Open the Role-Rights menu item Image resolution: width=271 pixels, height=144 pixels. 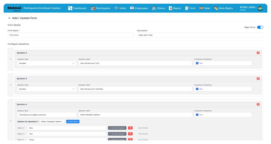[x=223, y=8]
